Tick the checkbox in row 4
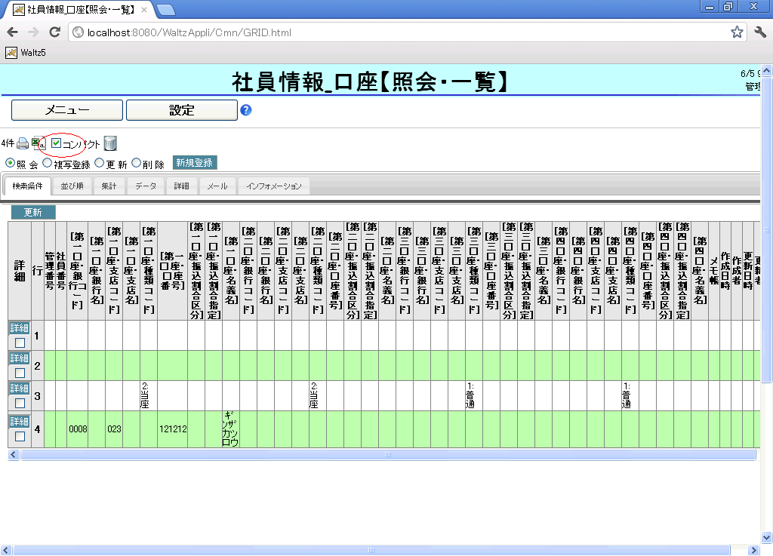Image resolution: width=773 pixels, height=556 pixels. point(20,436)
